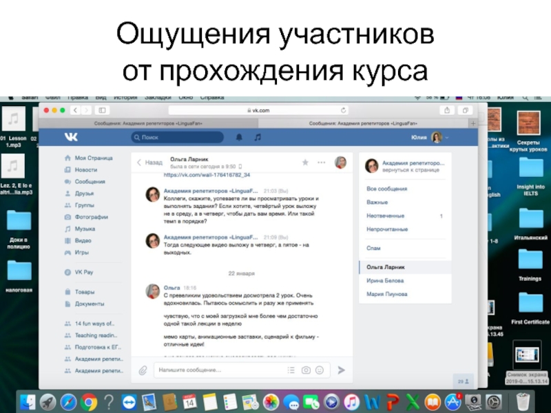Toggle the Safari sidebar button

click(x=102, y=110)
